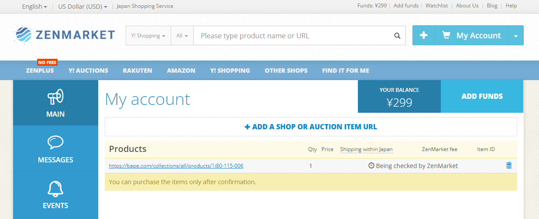Expand the My Account arrow menu
Image resolution: width=539 pixels, height=219 pixels.
tap(516, 36)
